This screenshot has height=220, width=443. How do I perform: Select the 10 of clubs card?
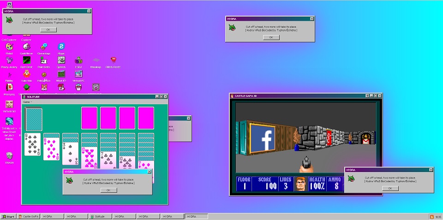pos(127,162)
